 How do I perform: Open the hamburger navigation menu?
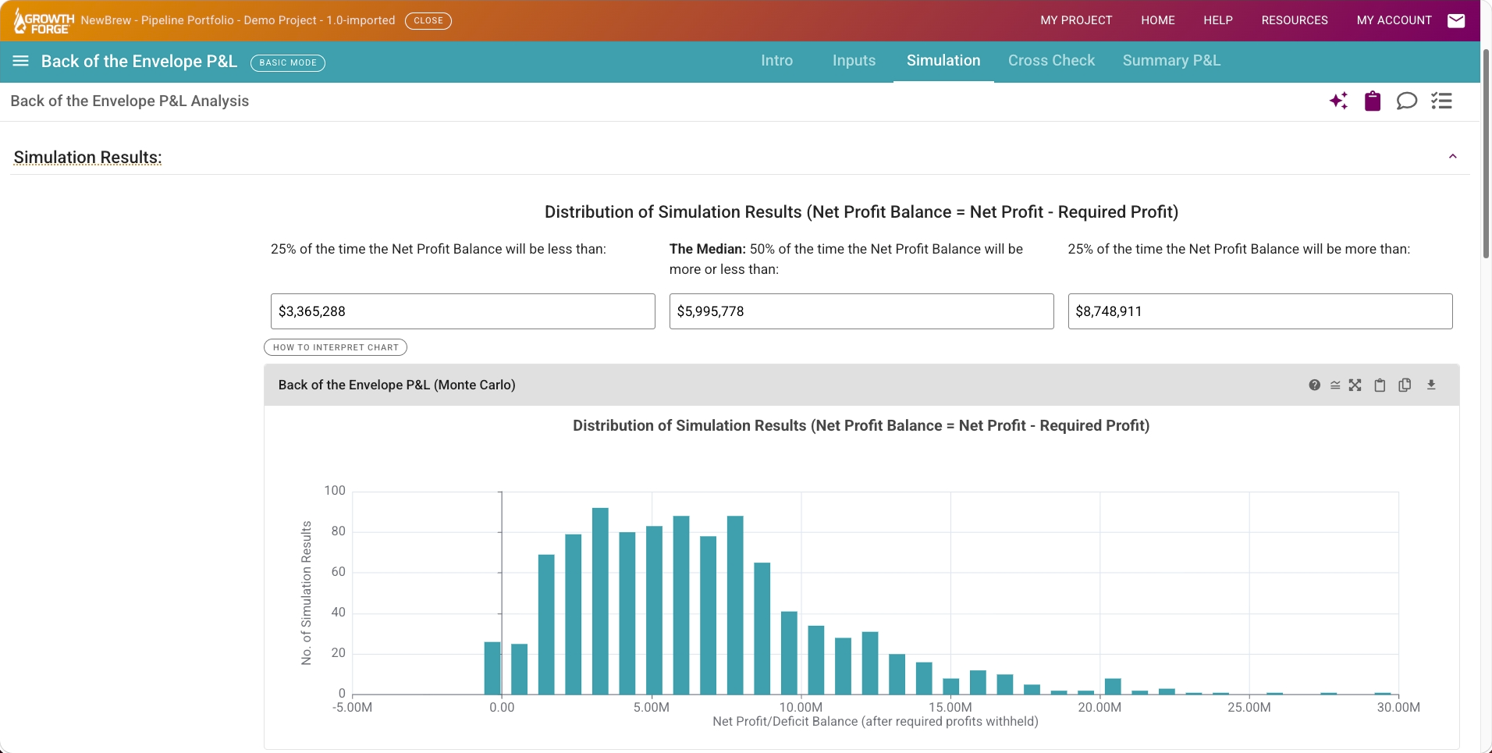21,61
